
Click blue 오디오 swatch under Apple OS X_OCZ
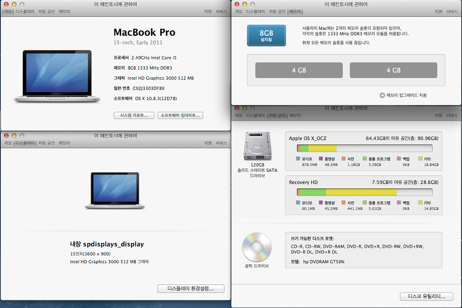pyautogui.click(x=298, y=158)
